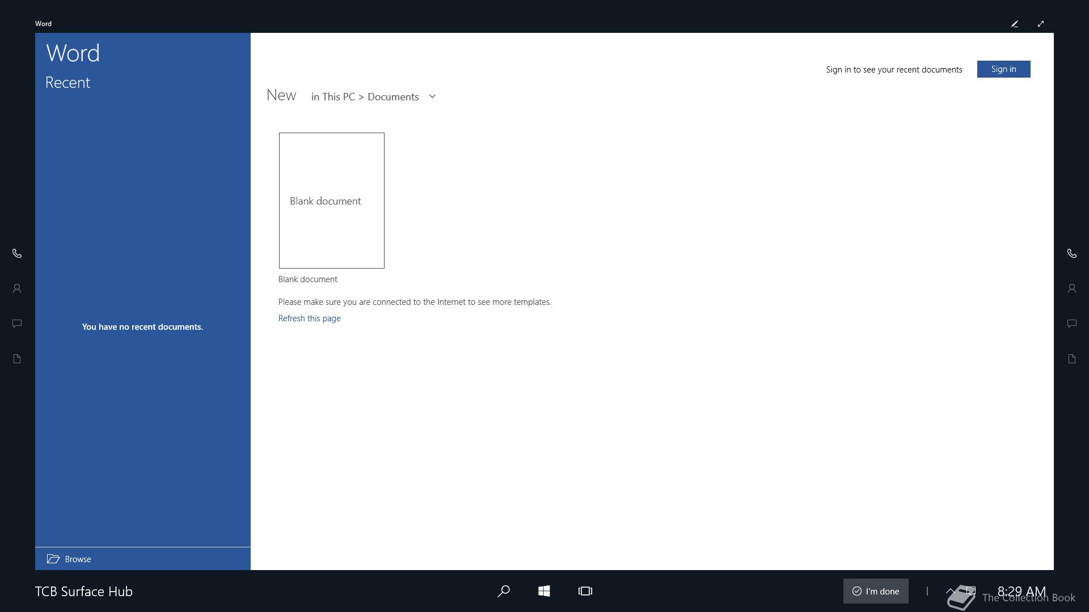Open the people icon on left edge
The height and width of the screenshot is (612, 1089).
tap(17, 288)
